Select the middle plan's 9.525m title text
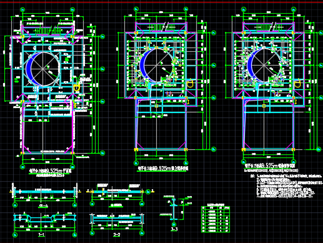The height and width of the screenshot is (243, 323). tap(162, 168)
